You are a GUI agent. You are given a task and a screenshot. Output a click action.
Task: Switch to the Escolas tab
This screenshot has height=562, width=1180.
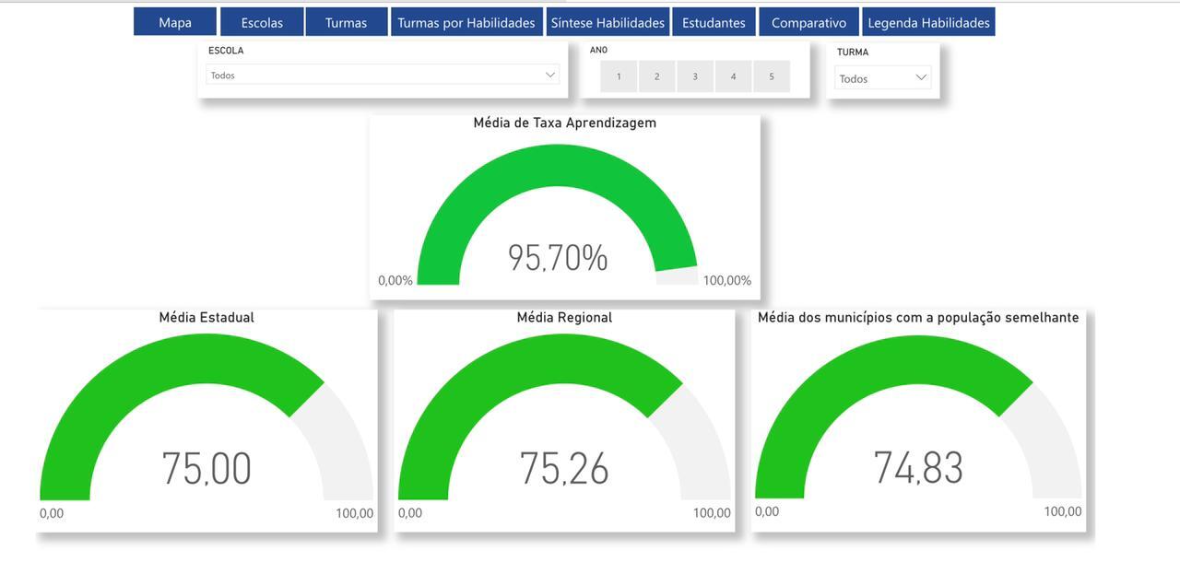[x=262, y=22]
